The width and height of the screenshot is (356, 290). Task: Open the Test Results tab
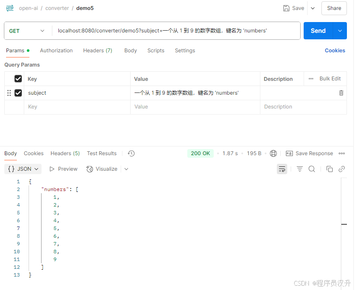[101, 153]
